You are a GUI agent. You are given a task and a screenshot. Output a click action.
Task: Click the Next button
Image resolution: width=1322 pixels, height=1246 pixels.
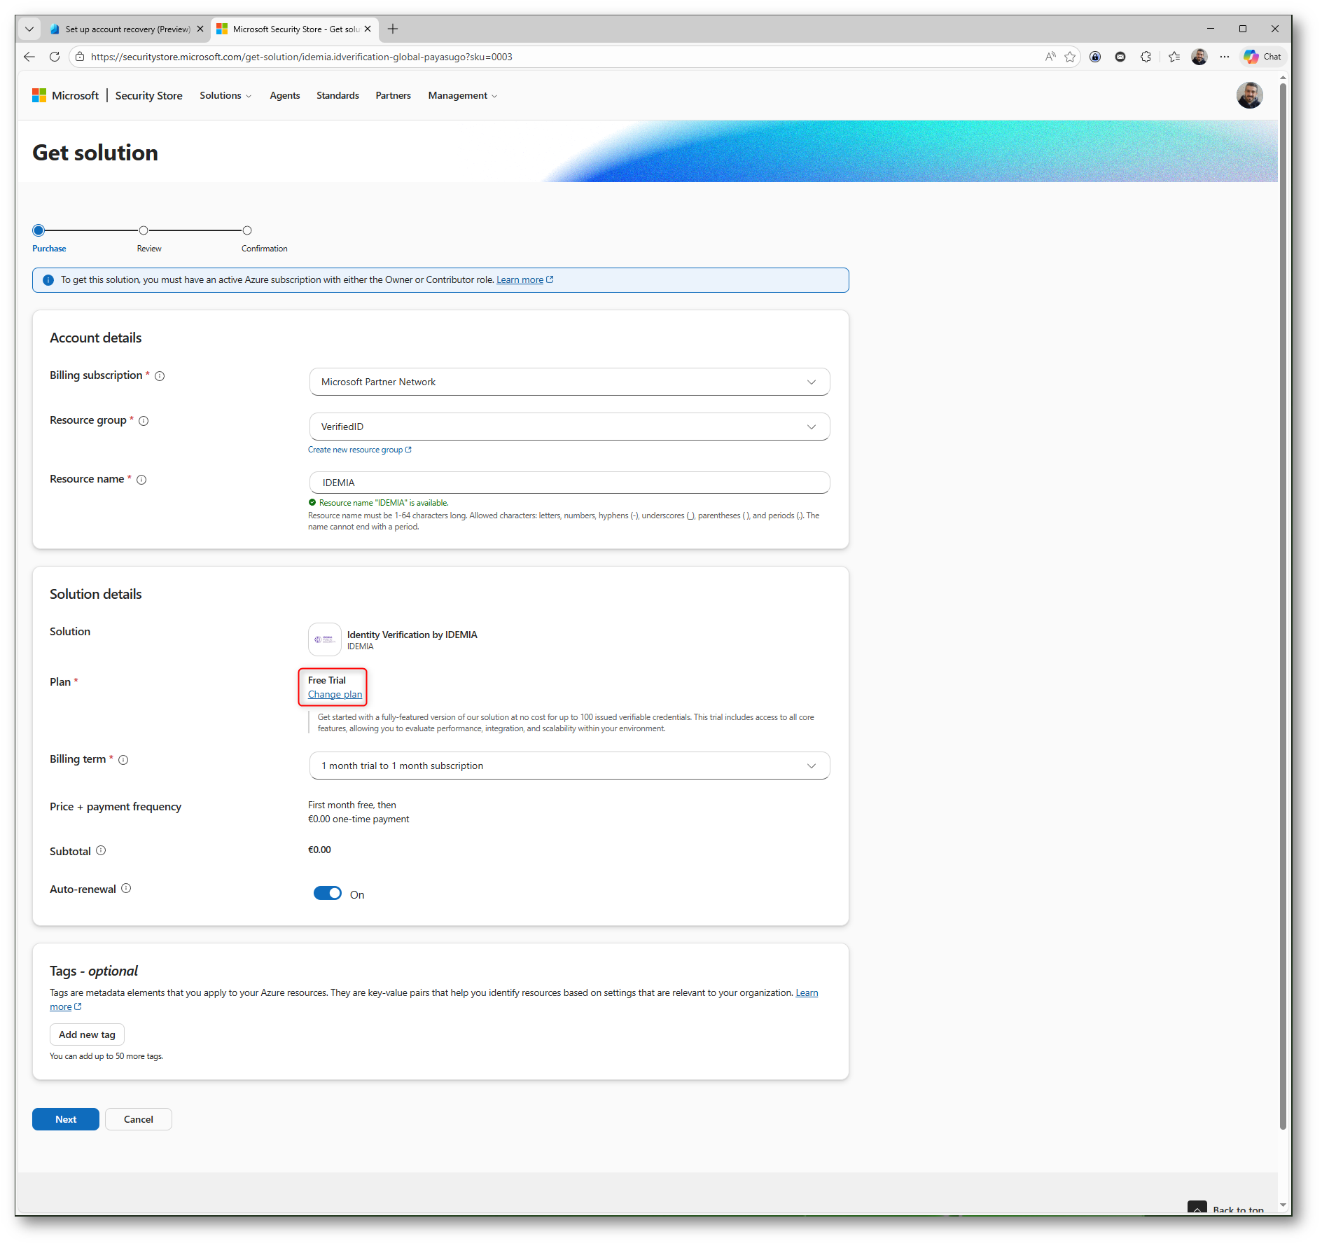click(x=66, y=1119)
